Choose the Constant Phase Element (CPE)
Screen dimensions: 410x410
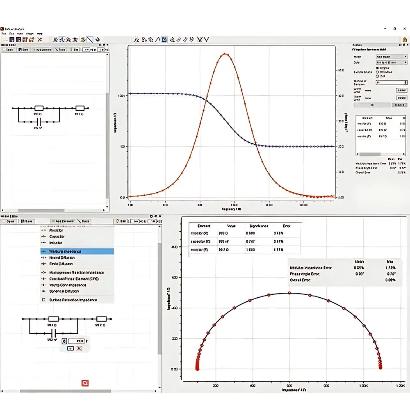(76, 278)
